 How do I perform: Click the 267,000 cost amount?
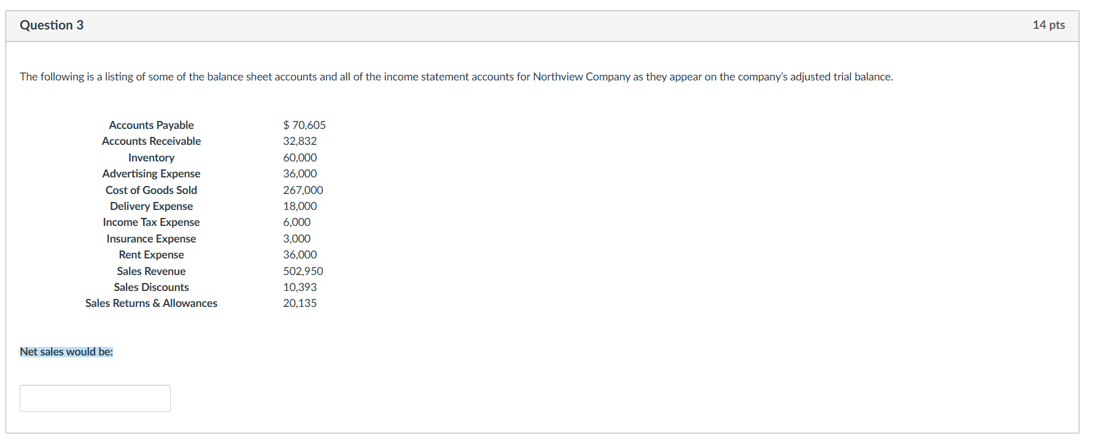[303, 190]
